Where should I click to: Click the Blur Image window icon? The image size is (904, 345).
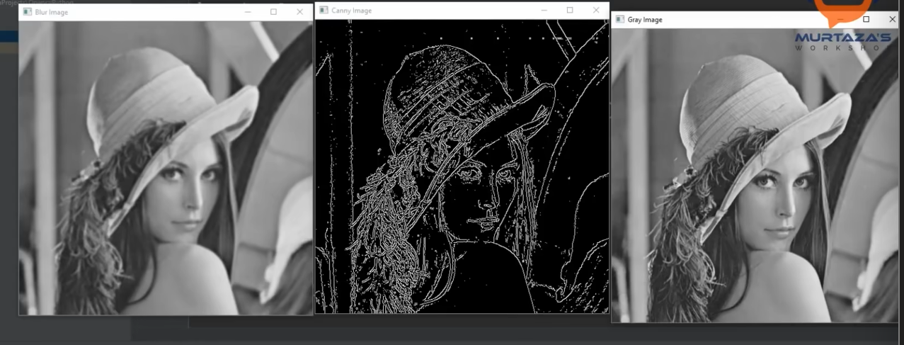[28, 12]
